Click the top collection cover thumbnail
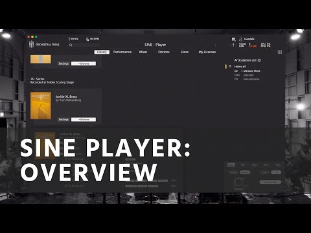Screen dimensions: 311x233 coord(41,59)
